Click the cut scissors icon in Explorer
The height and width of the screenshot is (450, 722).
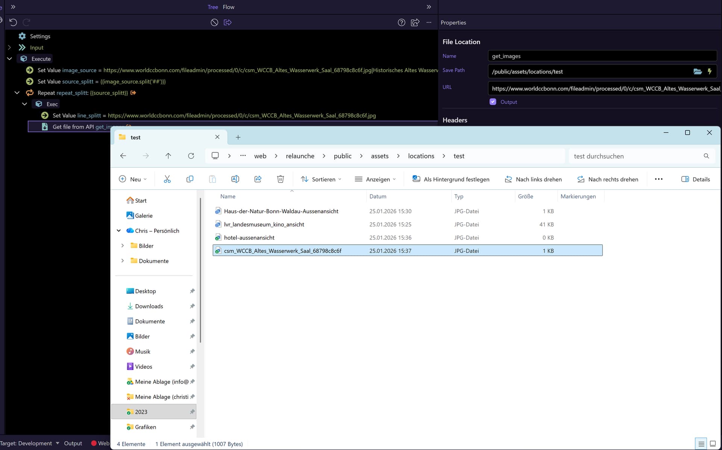click(x=167, y=179)
